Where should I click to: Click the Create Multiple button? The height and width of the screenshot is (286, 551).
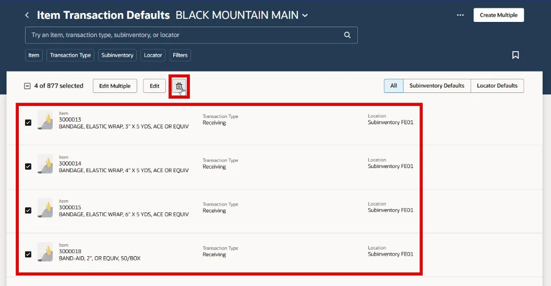pos(498,15)
